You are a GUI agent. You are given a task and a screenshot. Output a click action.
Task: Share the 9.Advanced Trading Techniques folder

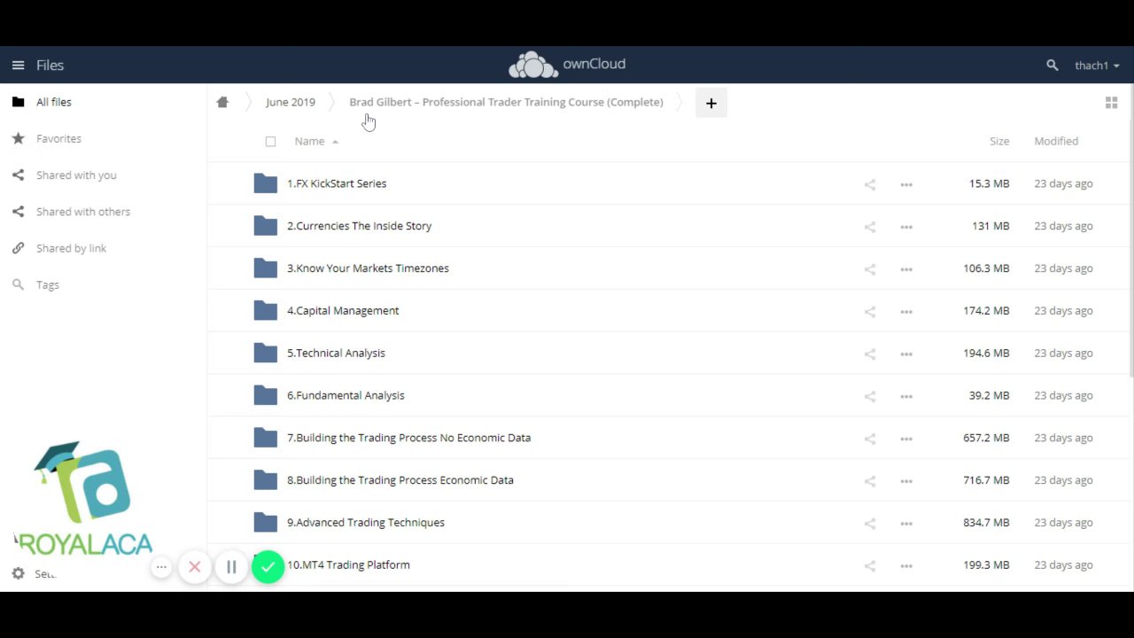pos(870,523)
